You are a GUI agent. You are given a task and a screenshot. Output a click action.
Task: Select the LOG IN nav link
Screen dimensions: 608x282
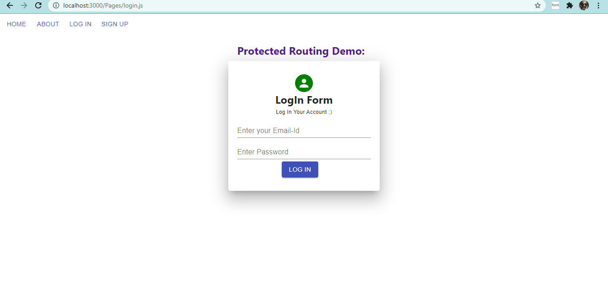tap(80, 24)
